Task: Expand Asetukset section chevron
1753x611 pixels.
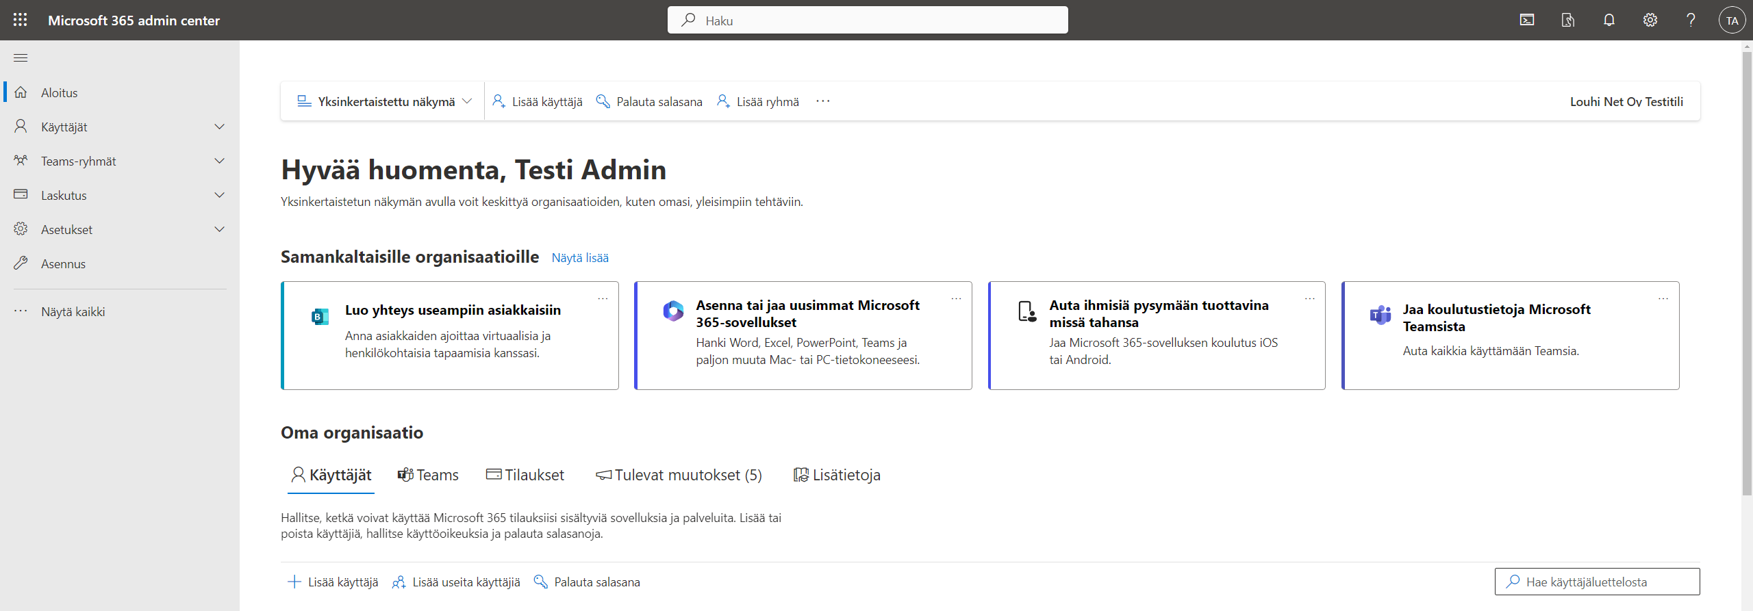Action: pos(219,229)
